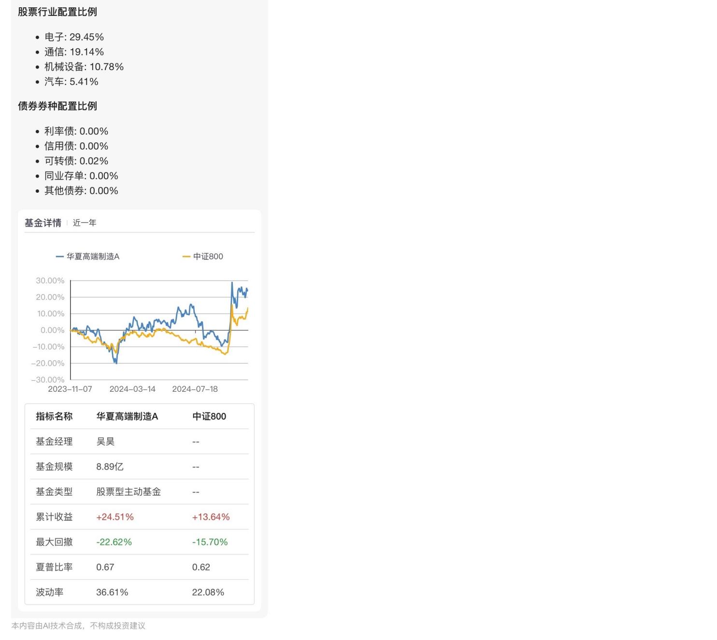Select the 近一年 time range label

pos(85,223)
